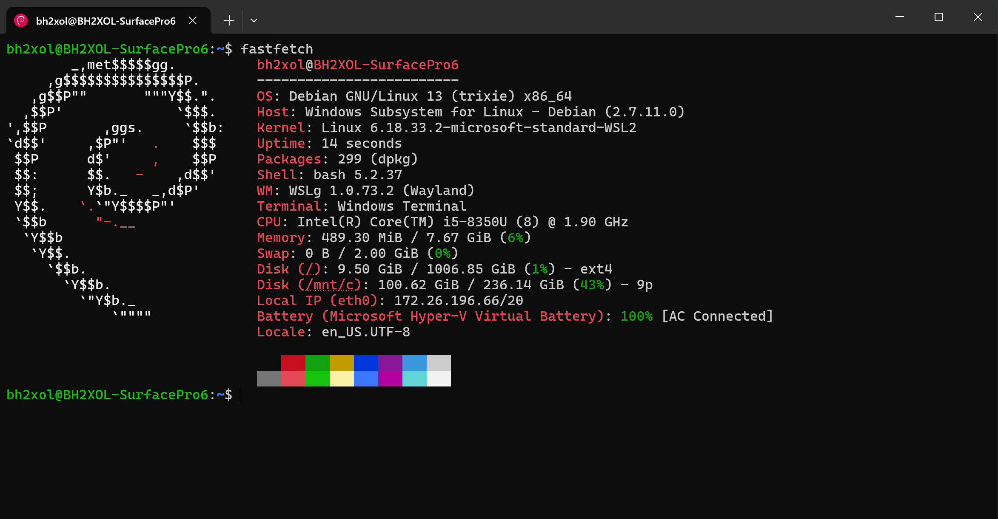The image size is (998, 519).
Task: Click the packages value '299 (dpkg)'
Action: point(378,159)
